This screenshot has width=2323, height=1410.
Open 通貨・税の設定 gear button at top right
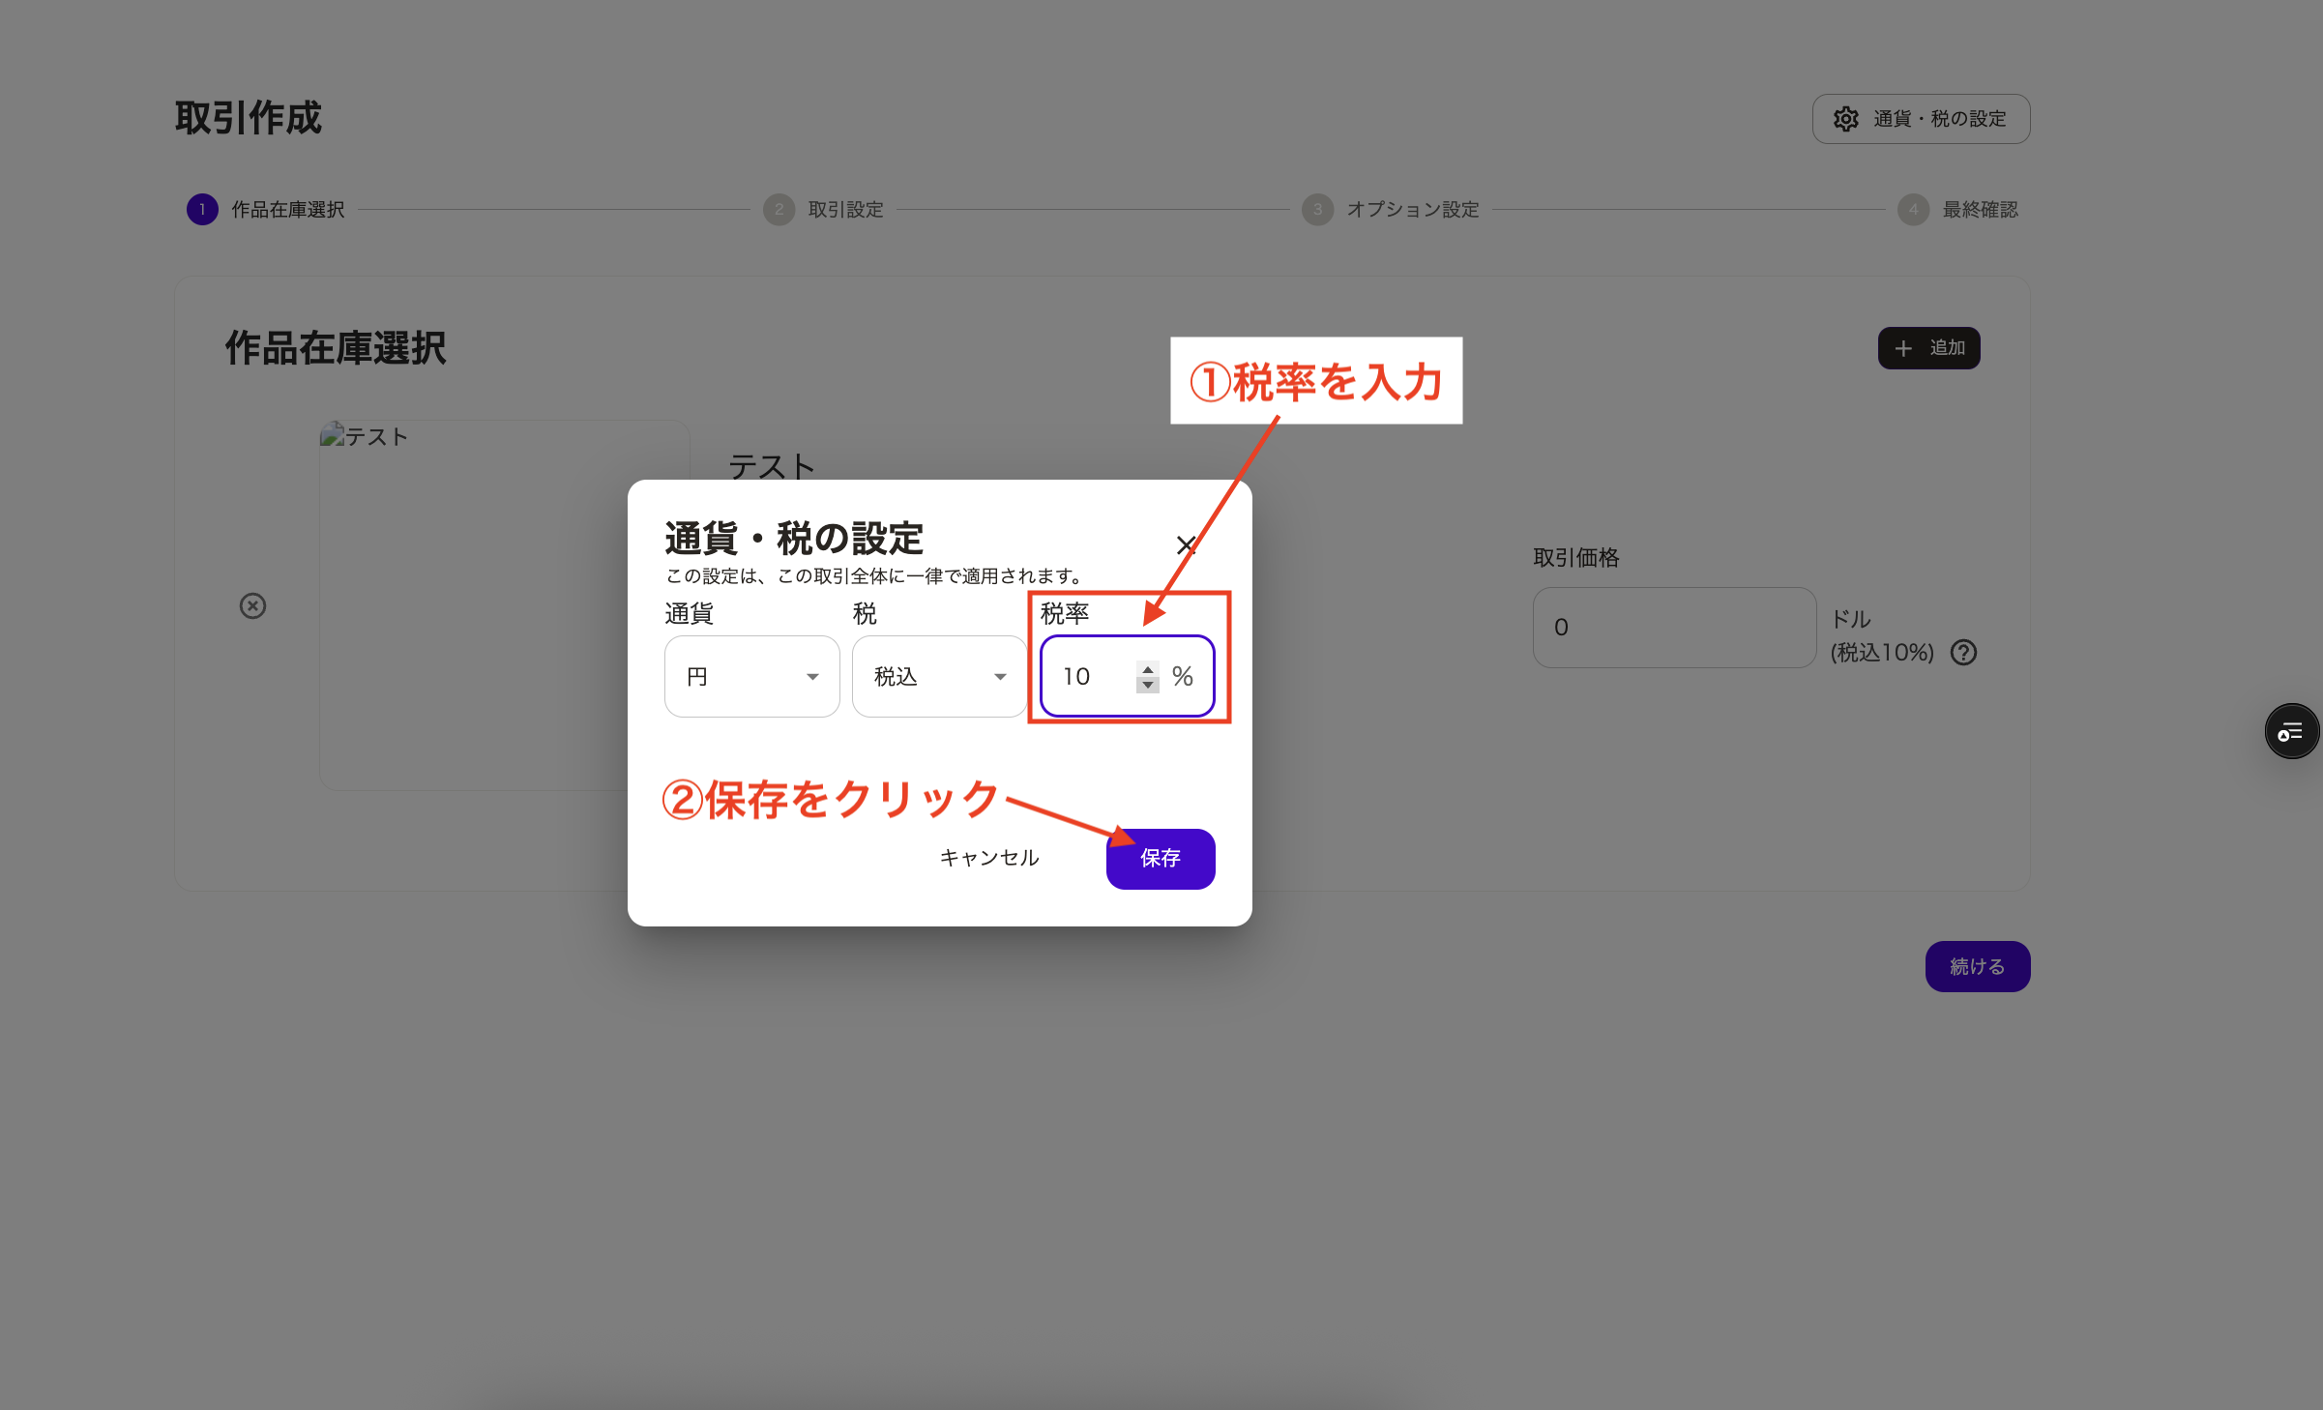(1921, 119)
